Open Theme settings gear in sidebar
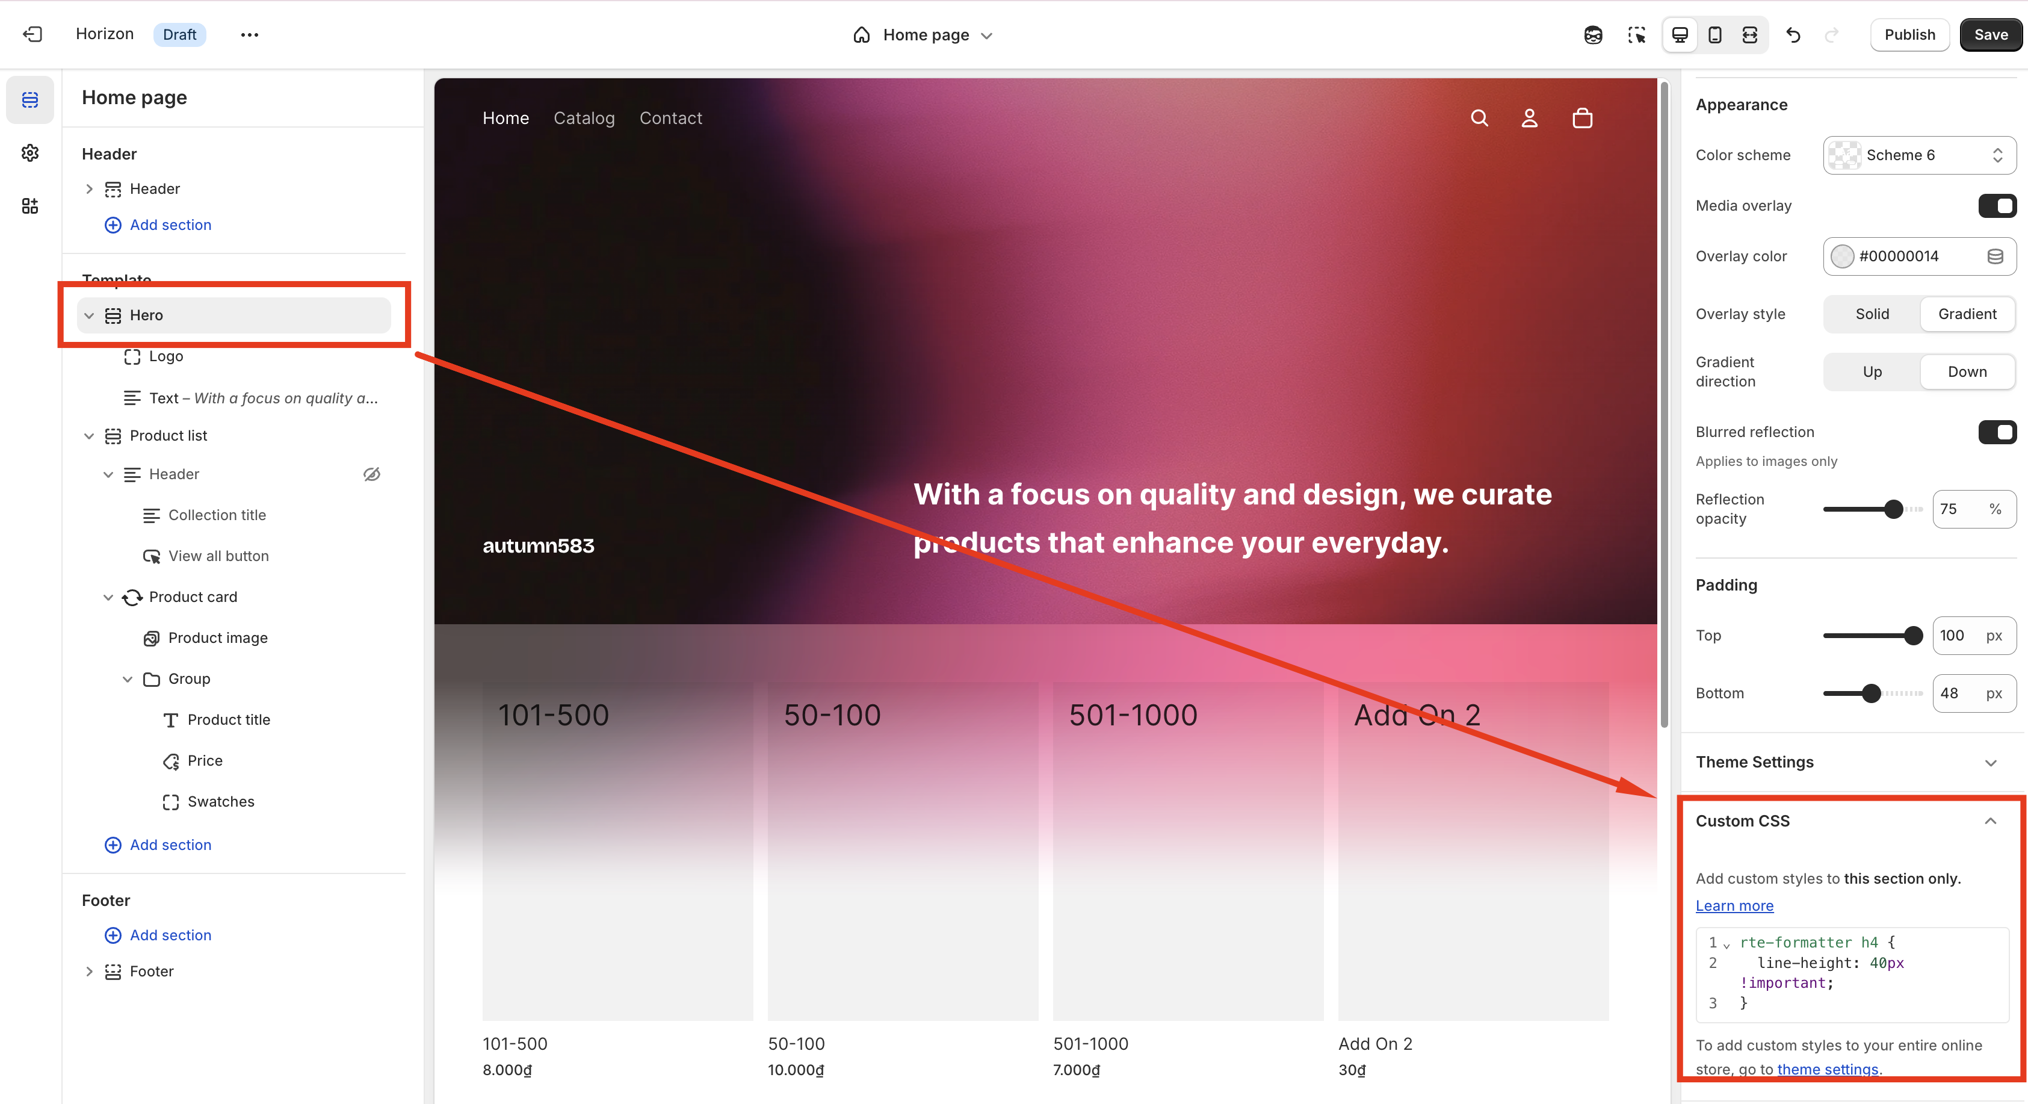 pyautogui.click(x=30, y=153)
